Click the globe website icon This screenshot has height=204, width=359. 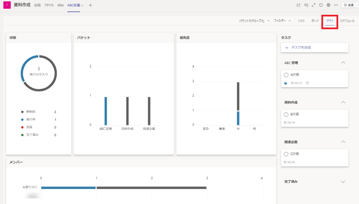[x=328, y=5]
